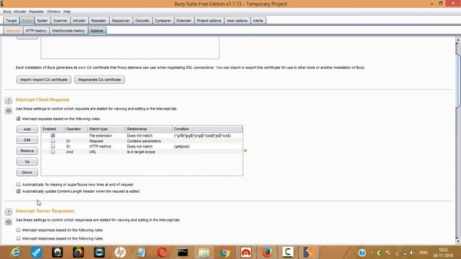Disable the File extension rule checkbox

(53, 135)
